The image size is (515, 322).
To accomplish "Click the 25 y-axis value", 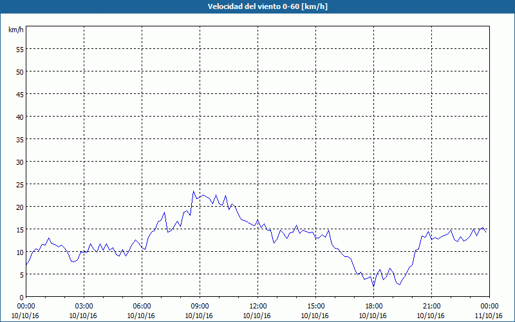I will tap(20, 185).
